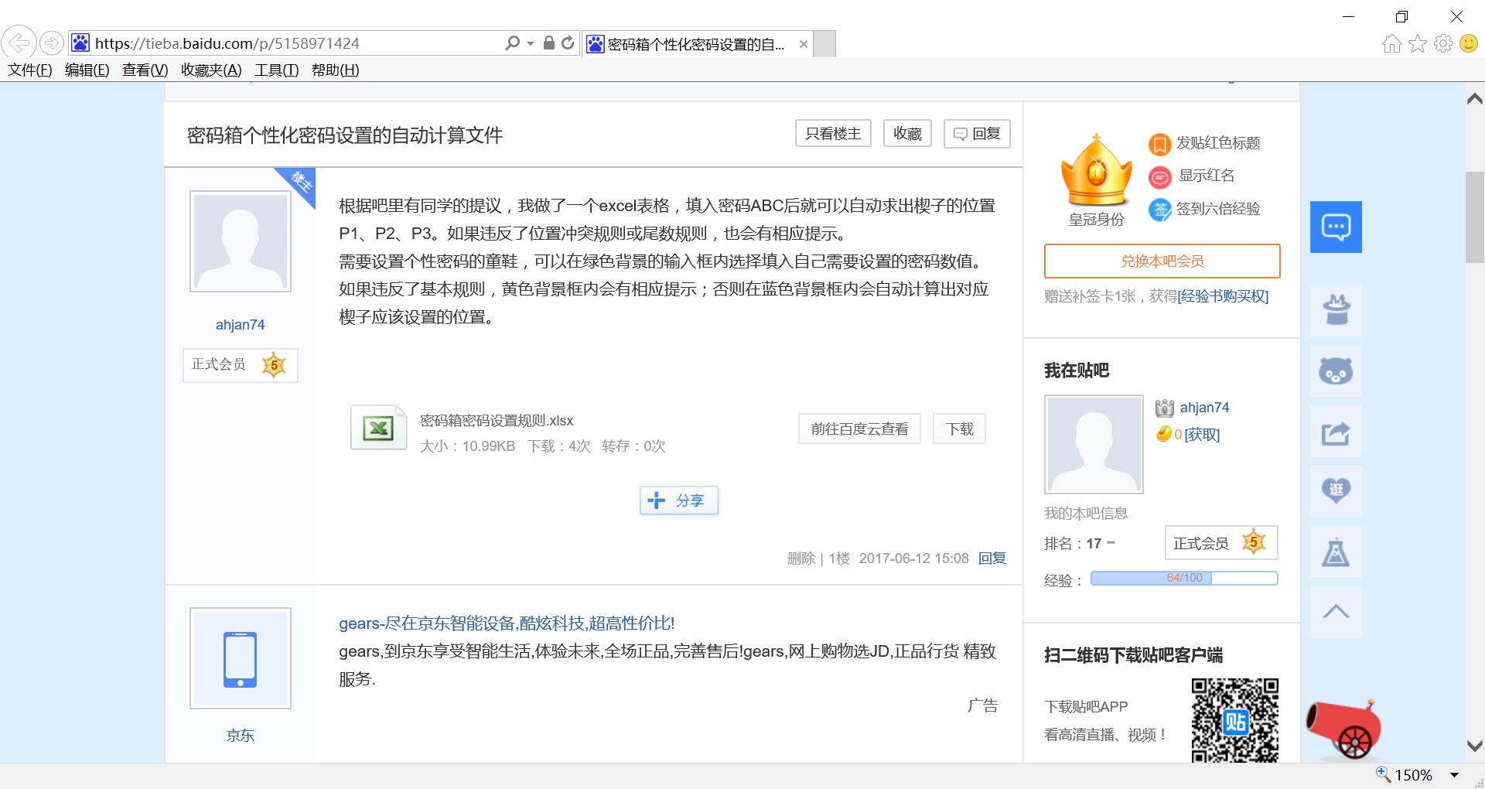
Task: Click the flask lab sidebar icon
Action: [x=1336, y=552]
